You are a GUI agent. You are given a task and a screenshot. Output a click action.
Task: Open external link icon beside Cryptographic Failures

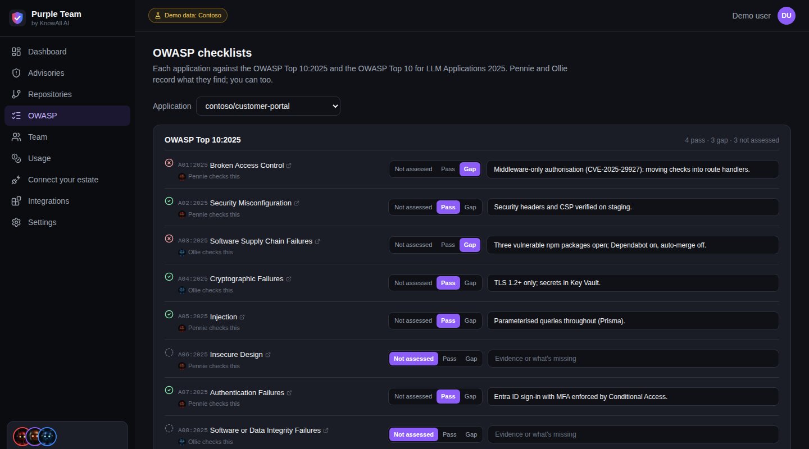(289, 279)
